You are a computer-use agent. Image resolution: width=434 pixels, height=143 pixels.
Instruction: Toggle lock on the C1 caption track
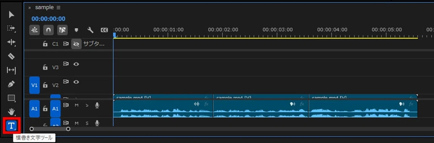click(x=45, y=44)
